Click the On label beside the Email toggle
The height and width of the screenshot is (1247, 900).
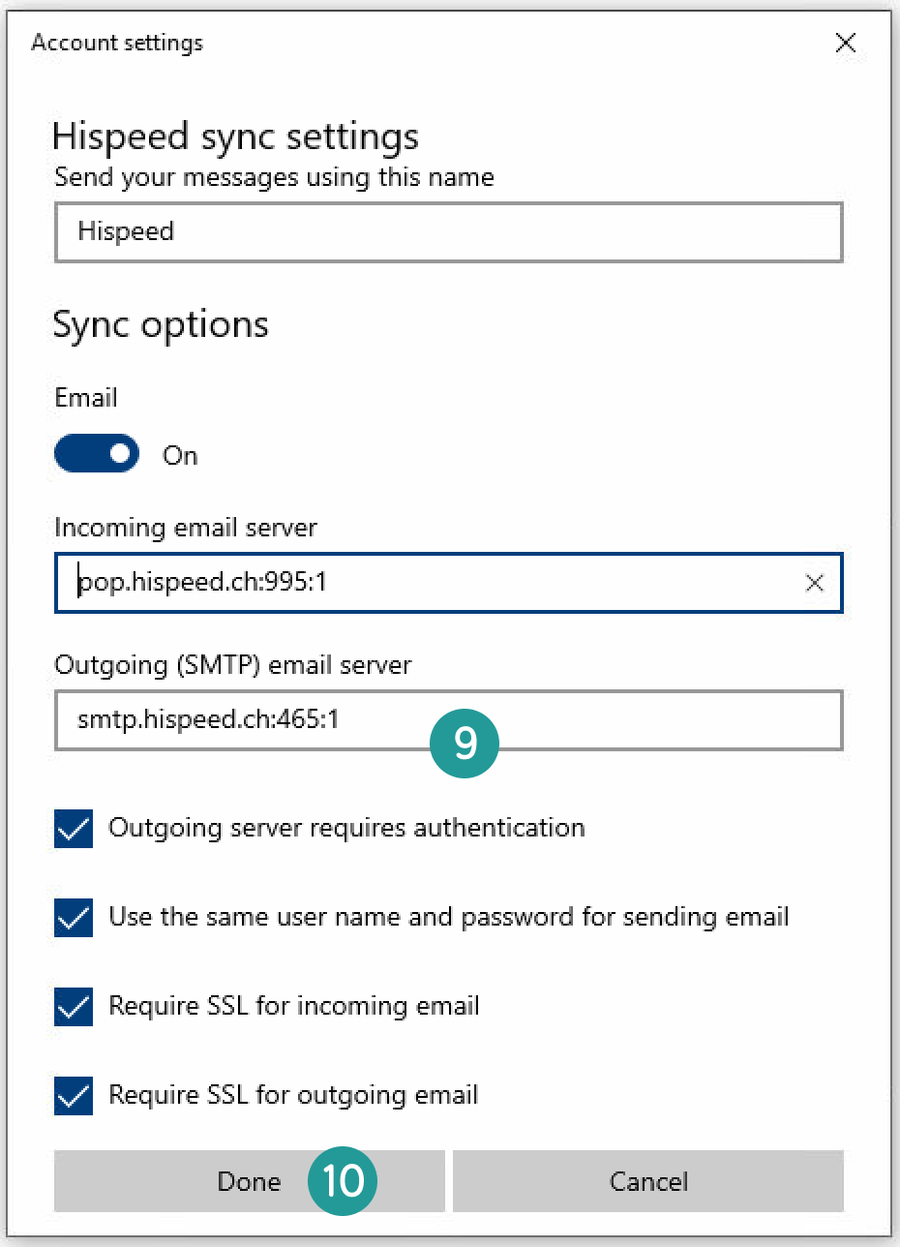coord(180,455)
